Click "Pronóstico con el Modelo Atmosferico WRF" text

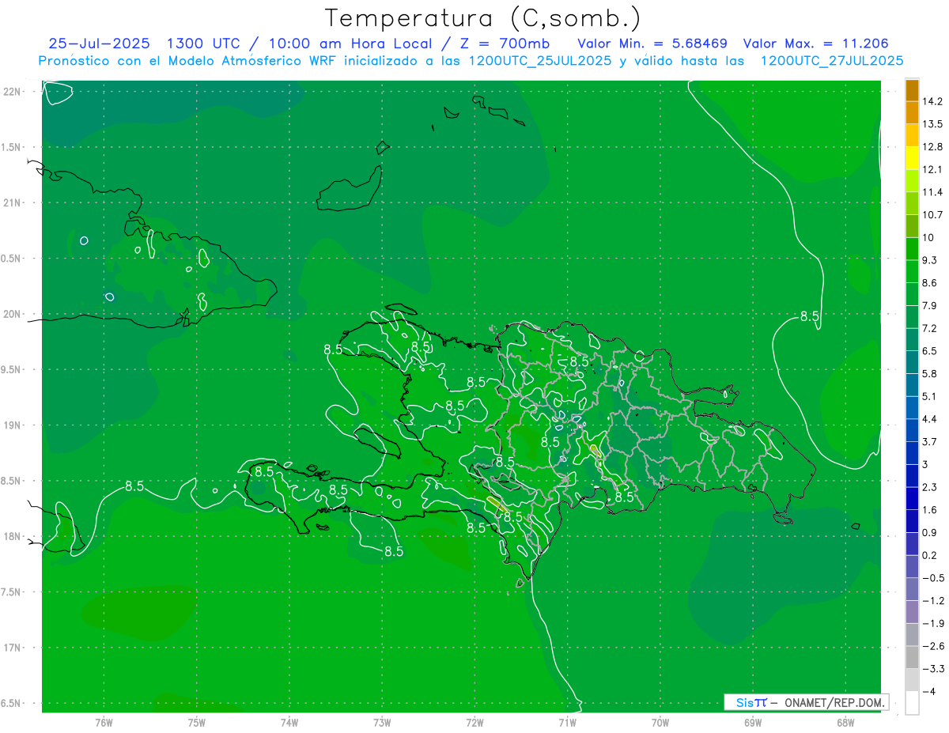(x=187, y=61)
